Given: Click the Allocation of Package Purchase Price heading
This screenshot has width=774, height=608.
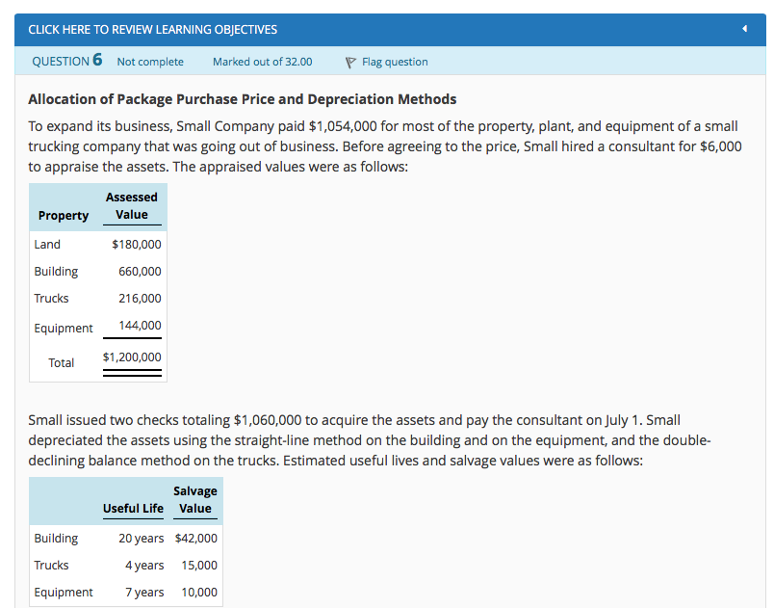Looking at the screenshot, I should [x=242, y=99].
